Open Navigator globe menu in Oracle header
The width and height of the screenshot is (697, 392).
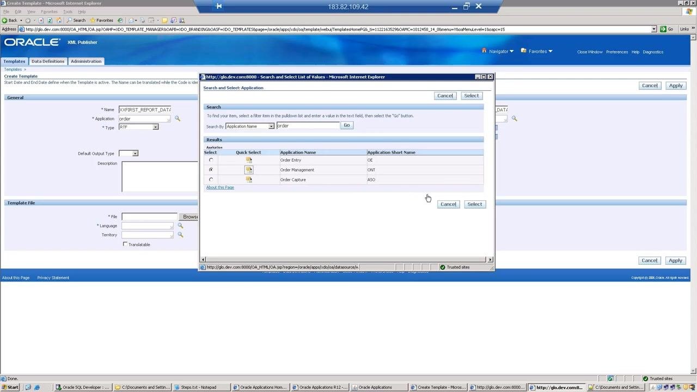498,51
